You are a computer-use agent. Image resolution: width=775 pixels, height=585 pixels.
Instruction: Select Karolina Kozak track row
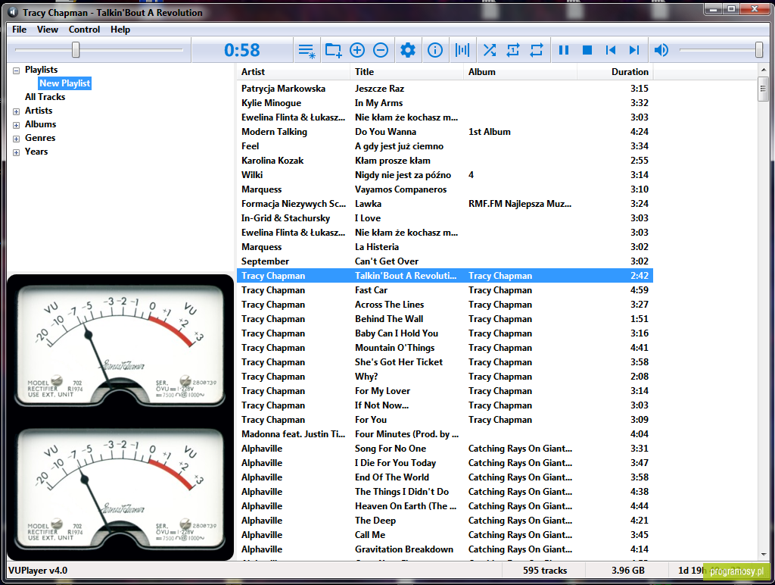(445, 161)
